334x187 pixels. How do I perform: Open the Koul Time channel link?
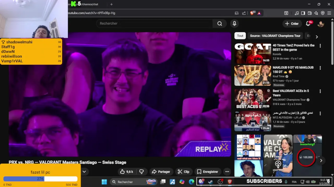tap(279, 76)
